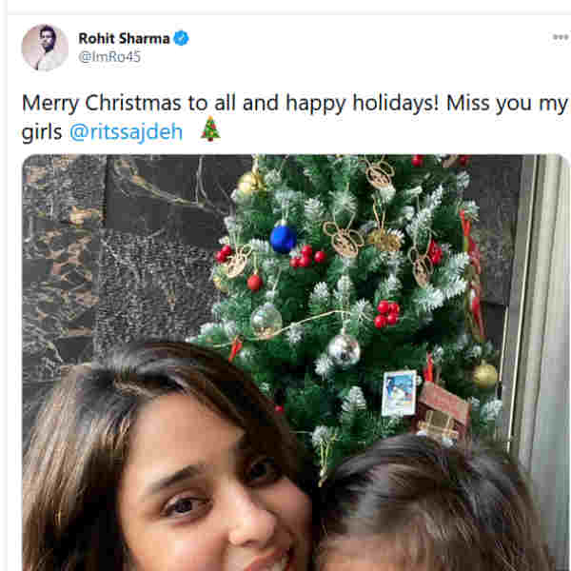Follow the @ritssajdeh mention link
This screenshot has height=571, width=571.
126,131
